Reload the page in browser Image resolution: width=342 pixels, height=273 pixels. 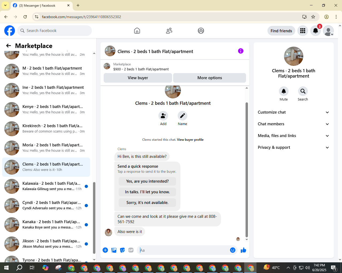tap(25, 17)
